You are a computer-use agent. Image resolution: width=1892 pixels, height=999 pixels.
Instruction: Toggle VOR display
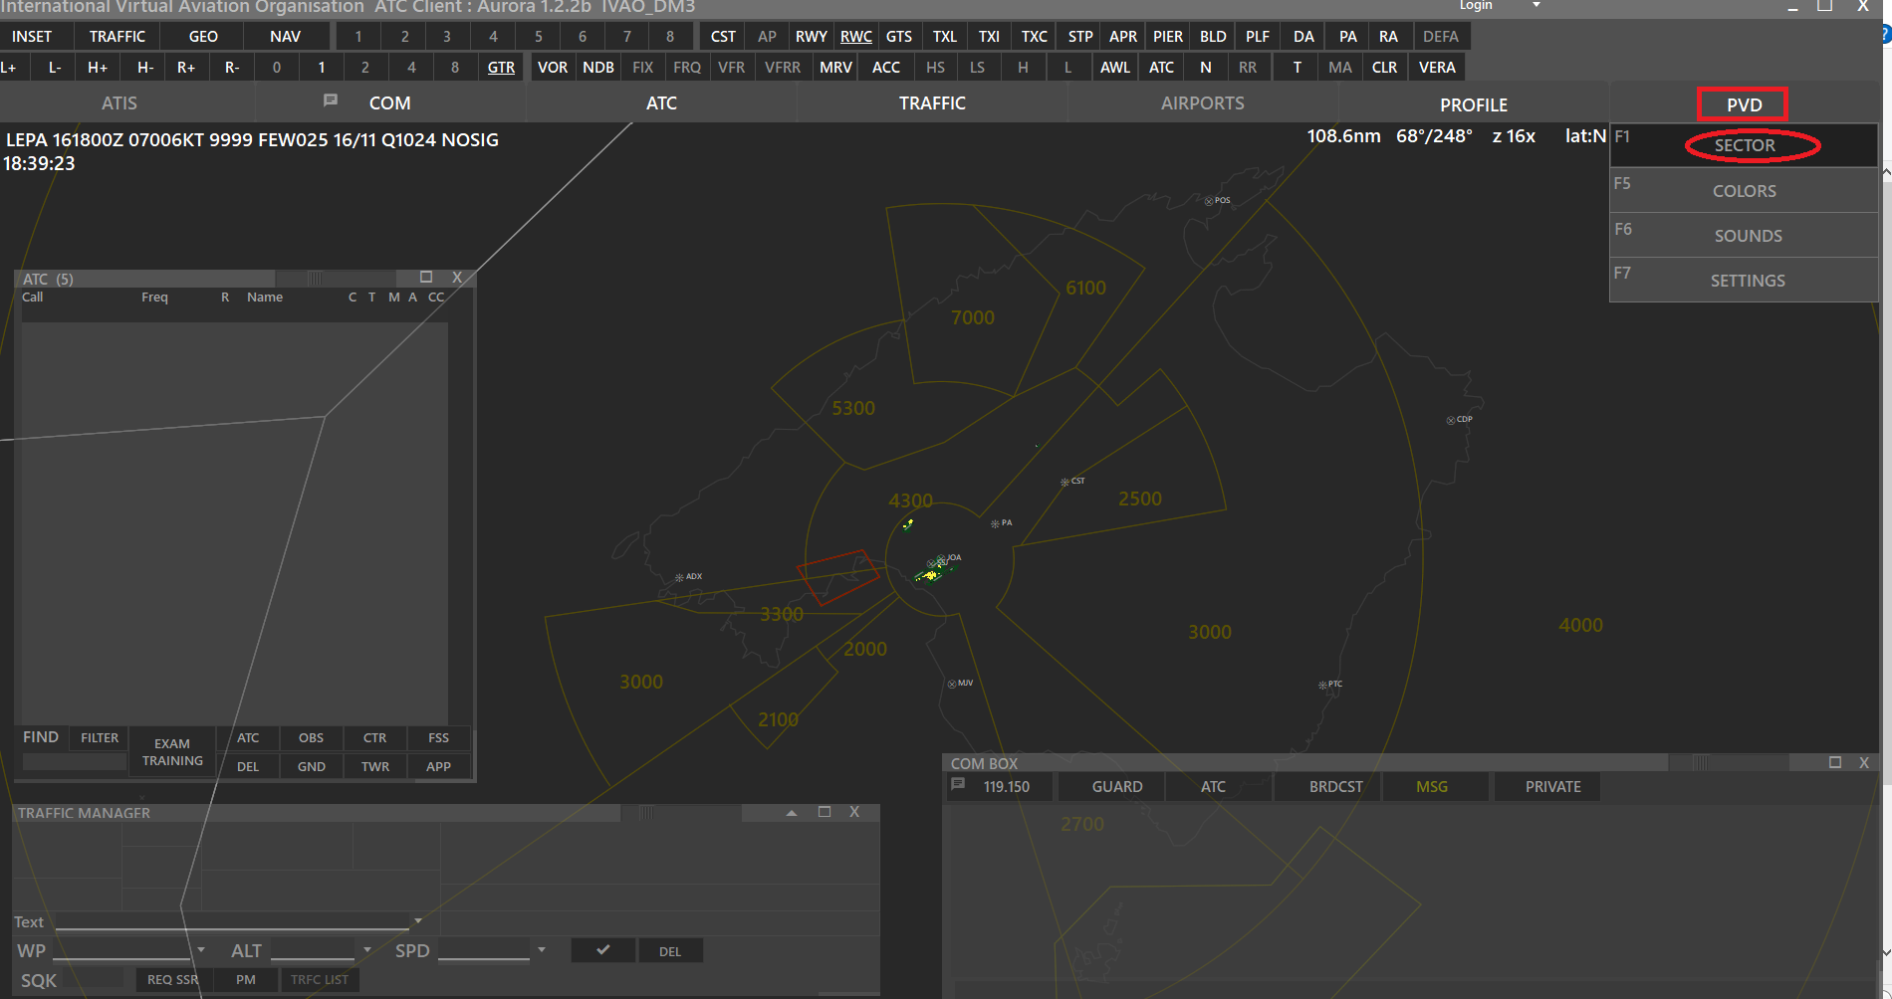pos(553,67)
